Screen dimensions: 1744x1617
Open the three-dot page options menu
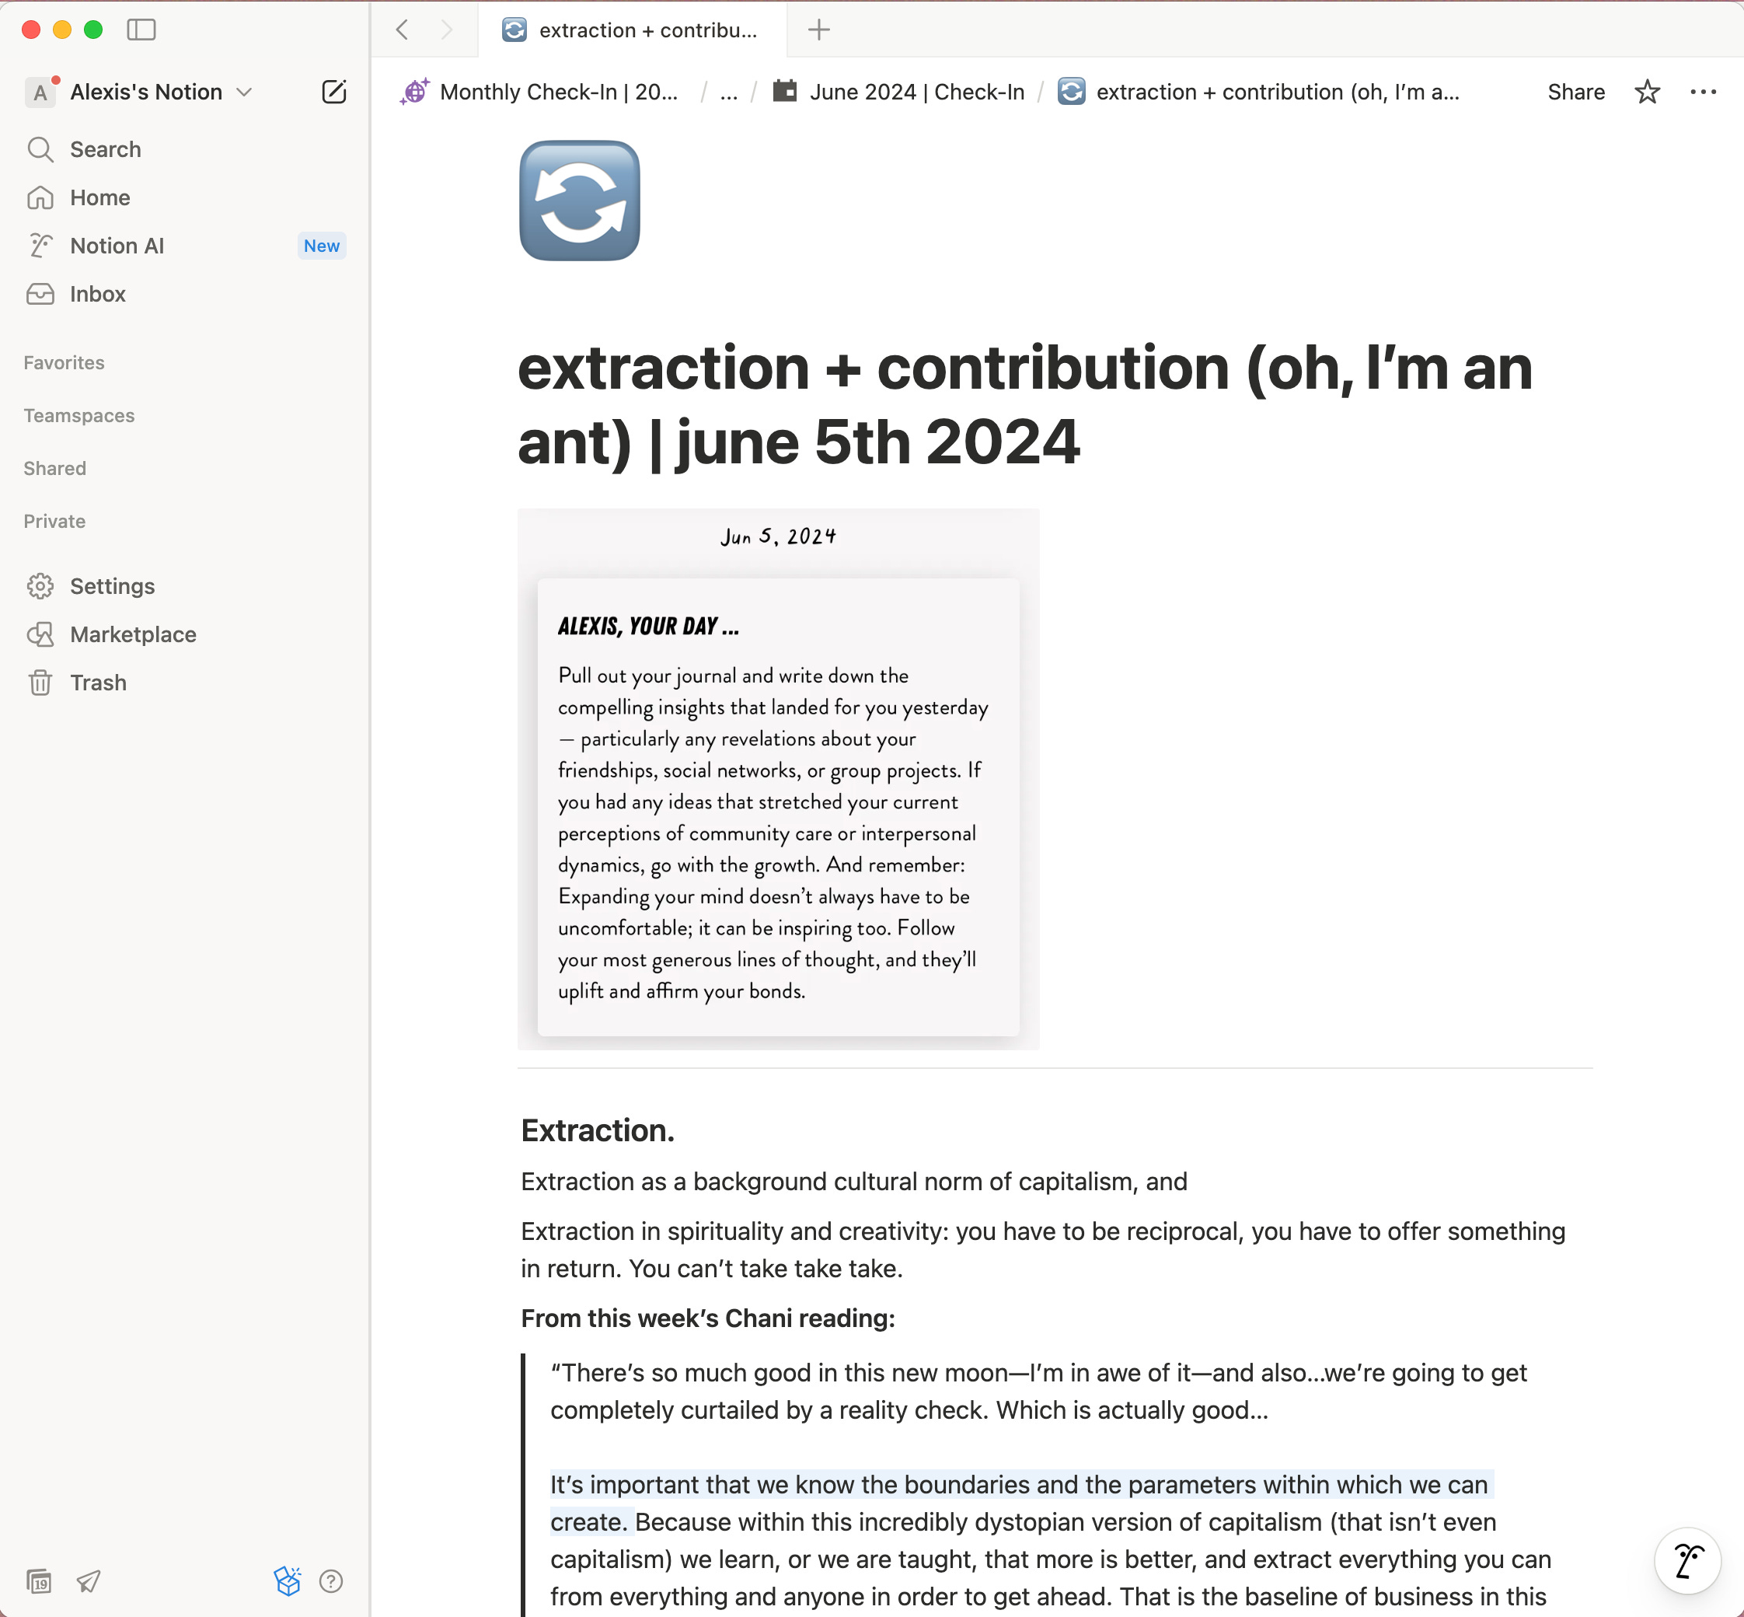[x=1703, y=92]
